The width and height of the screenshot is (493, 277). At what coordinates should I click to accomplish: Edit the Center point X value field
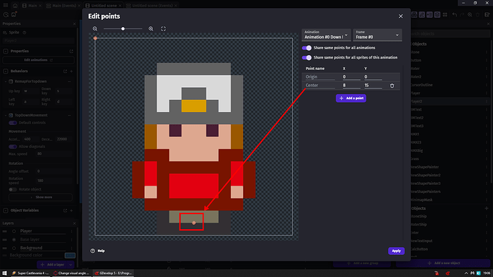[x=352, y=86]
